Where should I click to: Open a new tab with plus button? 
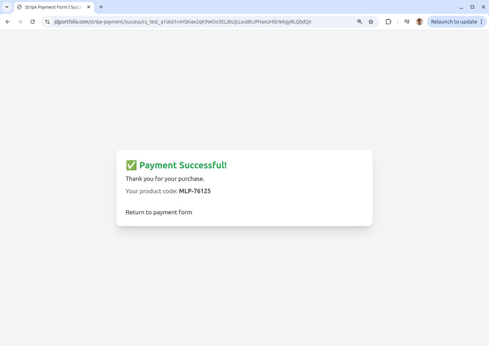coord(101,7)
